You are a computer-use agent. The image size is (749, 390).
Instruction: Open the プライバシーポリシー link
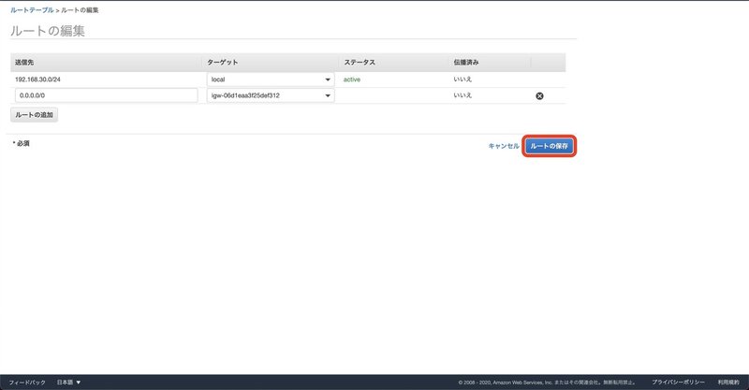click(678, 383)
